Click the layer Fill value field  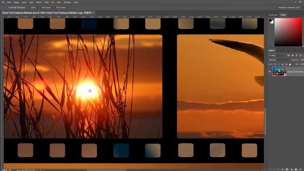[302, 64]
